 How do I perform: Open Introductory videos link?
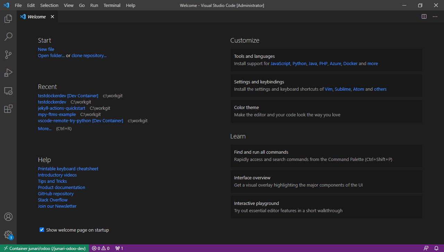tap(57, 175)
